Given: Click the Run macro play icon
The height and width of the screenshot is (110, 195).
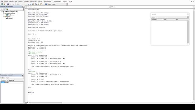Looking at the screenshot, I should click(x=26, y=4).
